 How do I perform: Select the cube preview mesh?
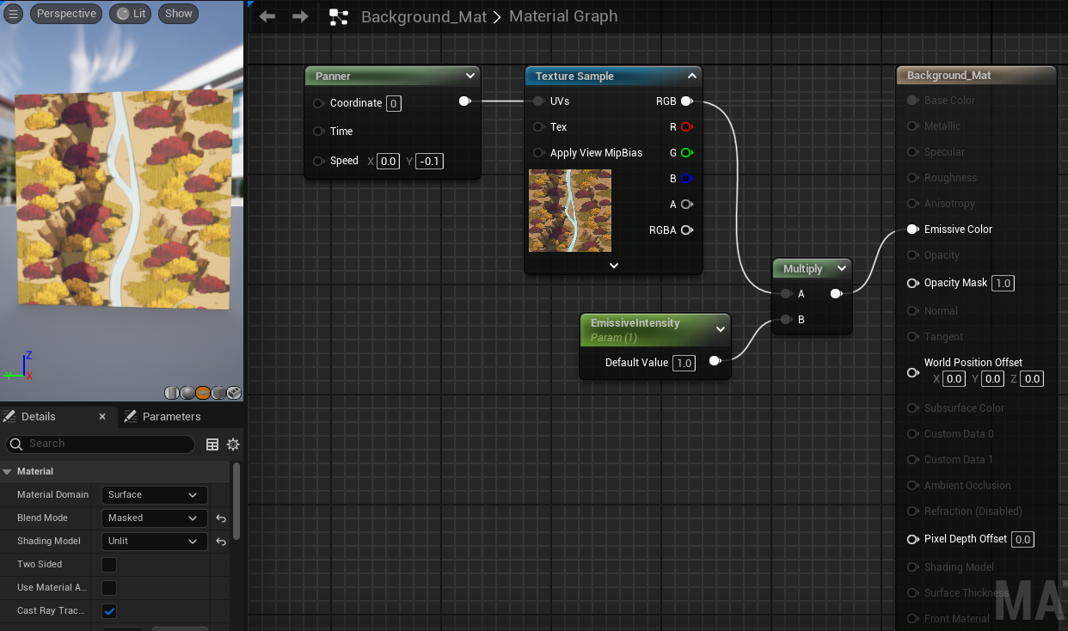218,393
